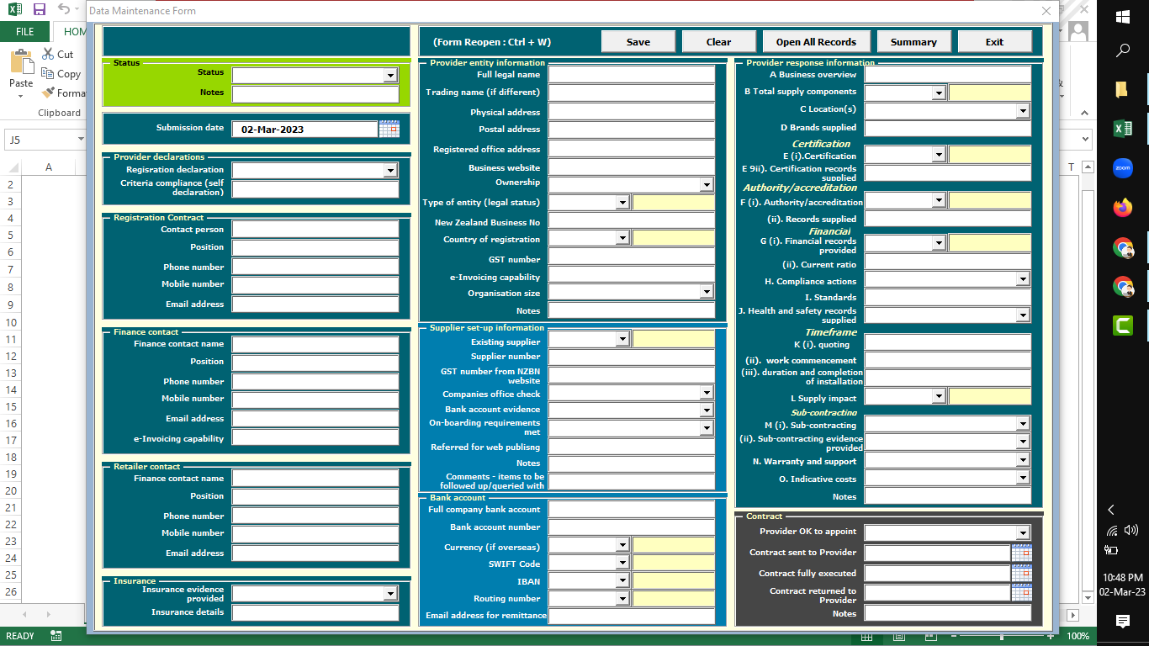
Task: Open calendar for Contract returned to Provider
Action: [1021, 593]
